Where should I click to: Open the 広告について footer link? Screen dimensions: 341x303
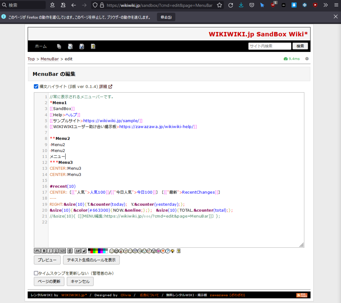tap(149, 295)
